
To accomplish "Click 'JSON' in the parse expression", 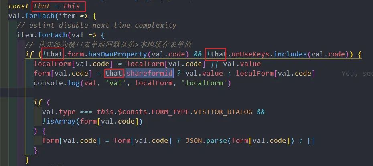I will point(193,141).
